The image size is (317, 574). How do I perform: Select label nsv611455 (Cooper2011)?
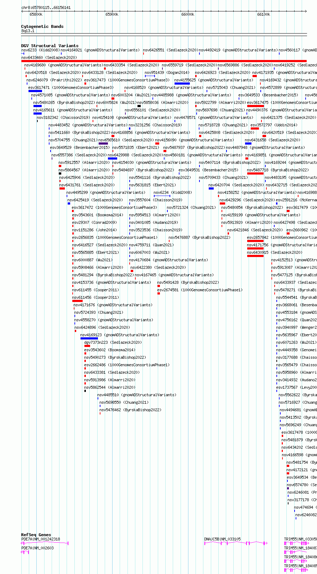click(x=95, y=290)
